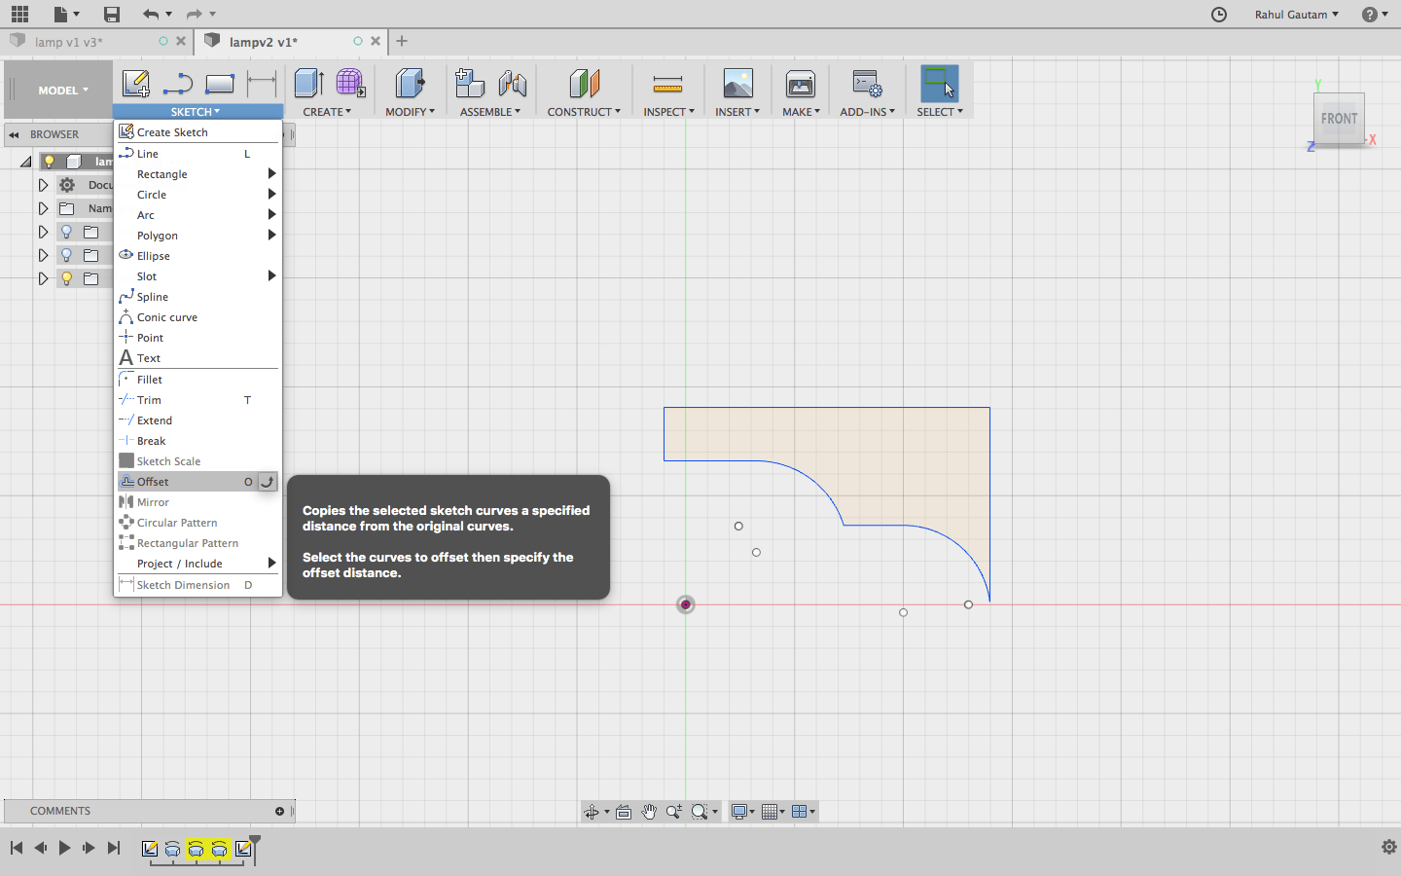Click the Orbit icon in navigation bar
Image resolution: width=1401 pixels, height=876 pixels.
(592, 812)
